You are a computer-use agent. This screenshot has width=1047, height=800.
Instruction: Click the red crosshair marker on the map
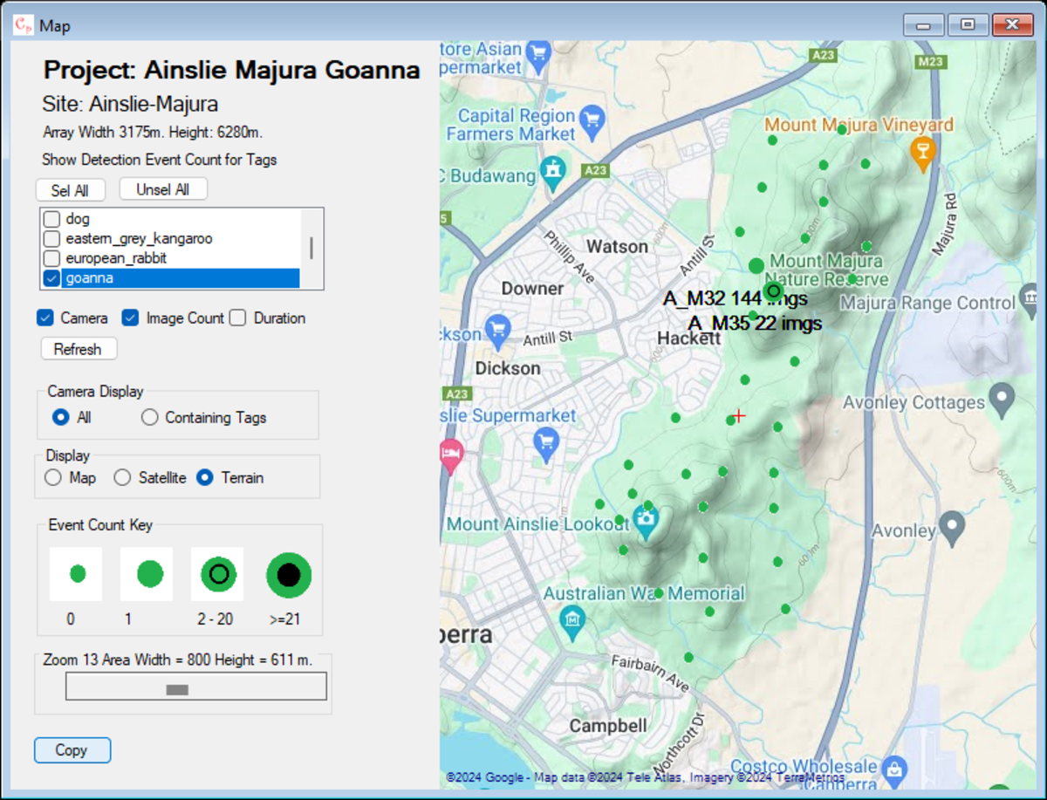(x=738, y=416)
